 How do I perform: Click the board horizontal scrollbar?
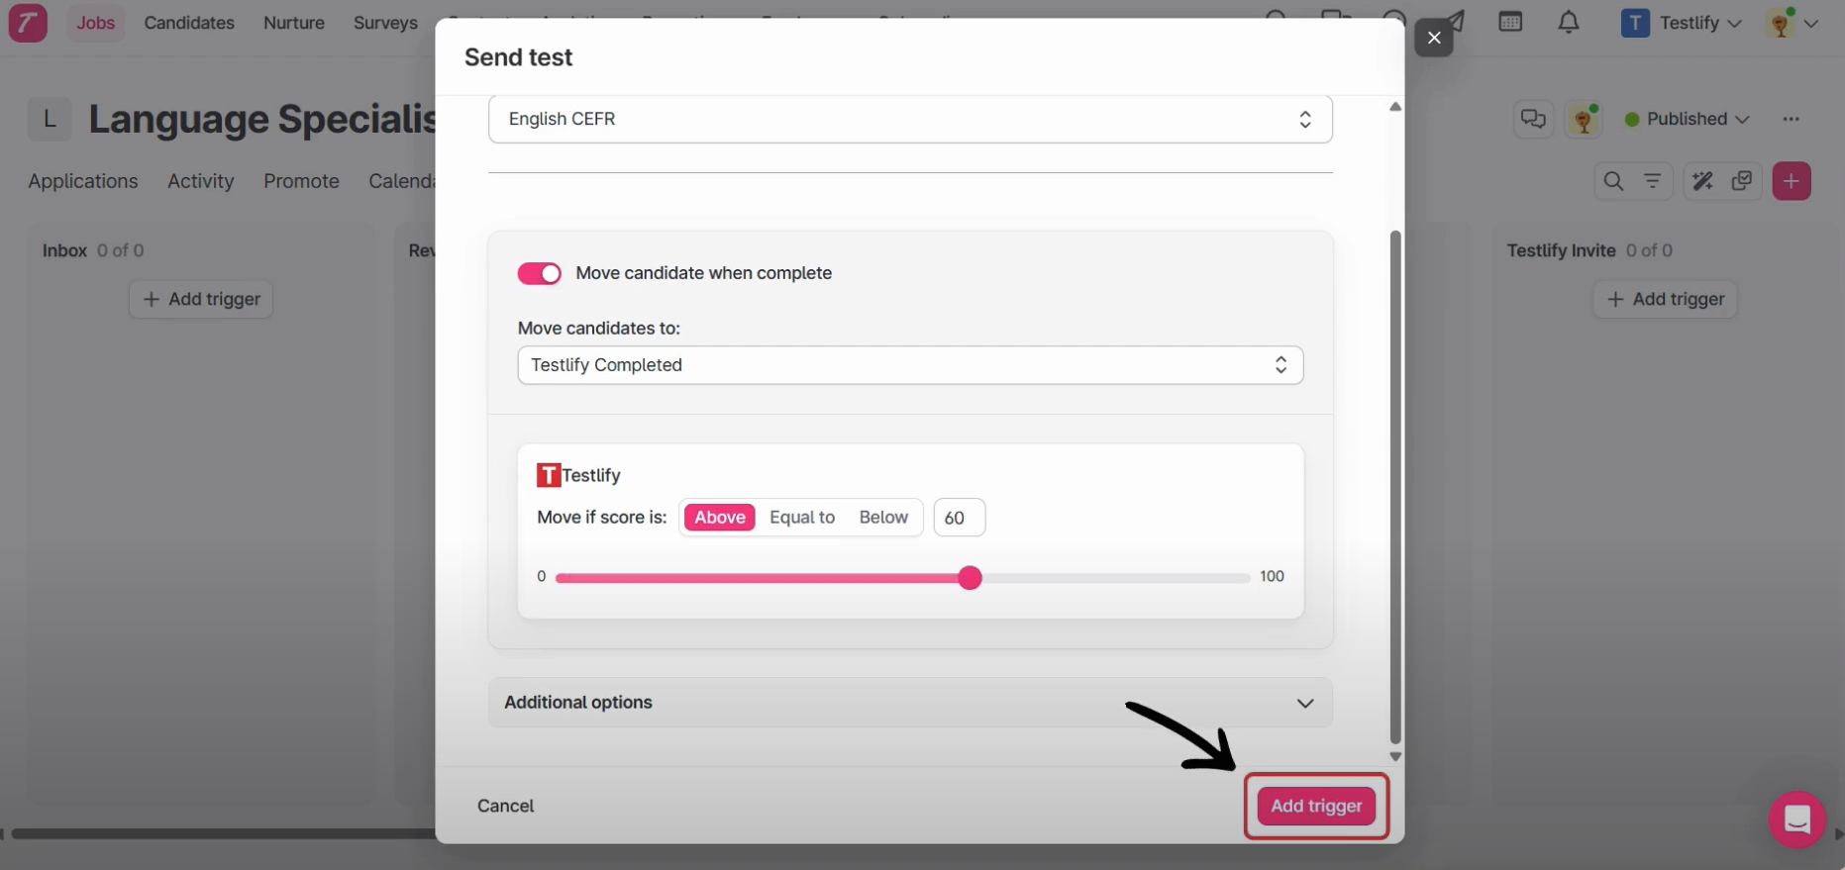point(224,833)
